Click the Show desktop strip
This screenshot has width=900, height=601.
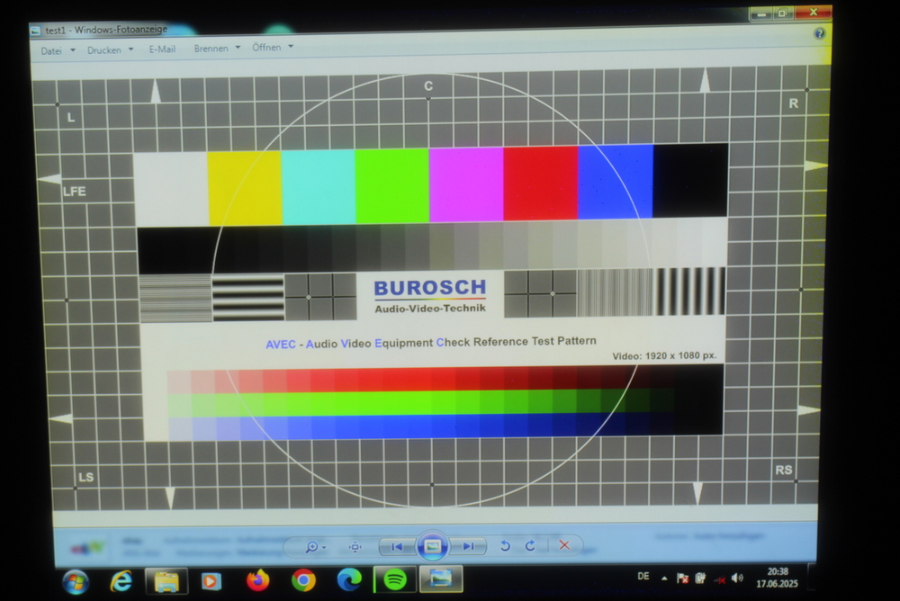tap(811, 576)
